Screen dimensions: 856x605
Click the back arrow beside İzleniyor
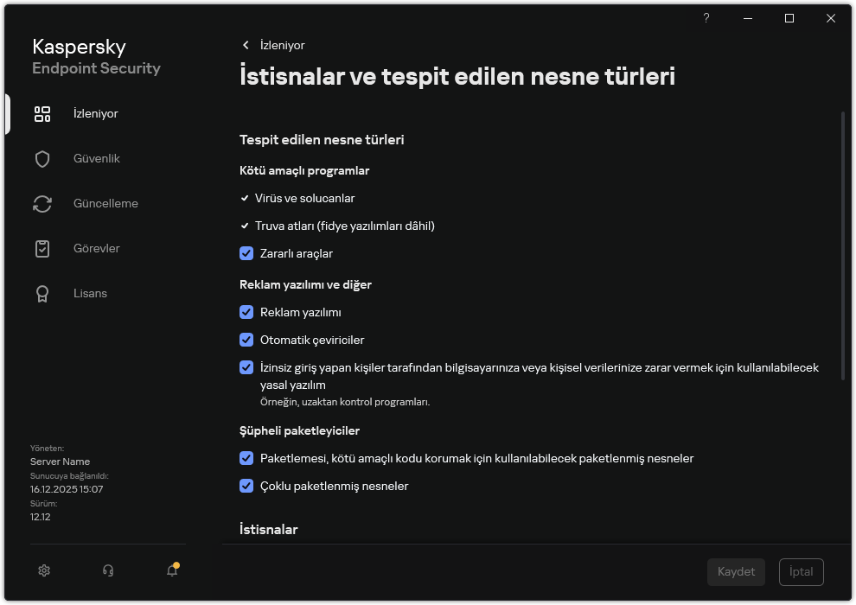pyautogui.click(x=246, y=45)
